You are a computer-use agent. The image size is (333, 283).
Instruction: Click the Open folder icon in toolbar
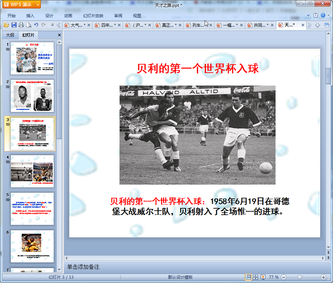click(6, 25)
